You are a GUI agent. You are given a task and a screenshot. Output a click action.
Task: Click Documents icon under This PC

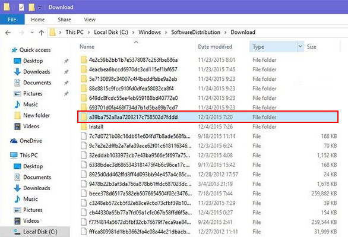(17, 177)
